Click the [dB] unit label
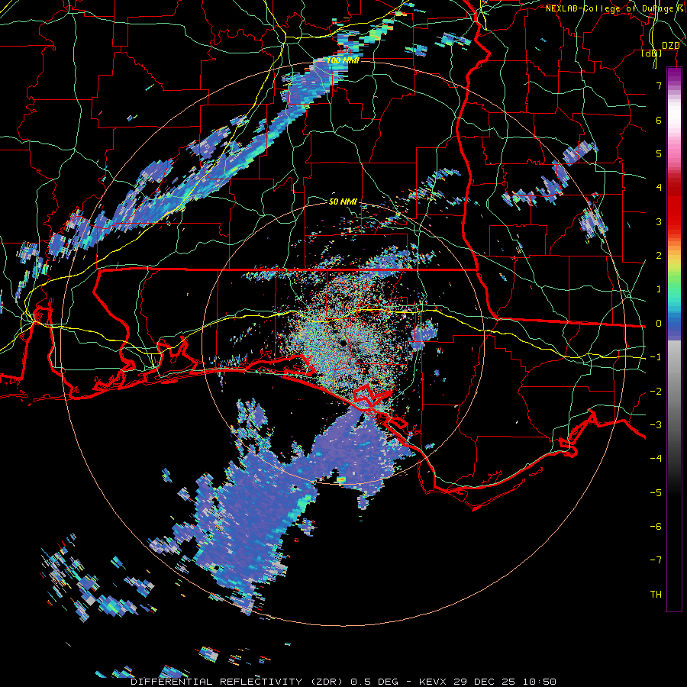The height and width of the screenshot is (687, 687). (652, 53)
